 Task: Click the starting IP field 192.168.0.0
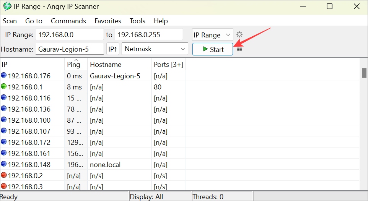70,34
